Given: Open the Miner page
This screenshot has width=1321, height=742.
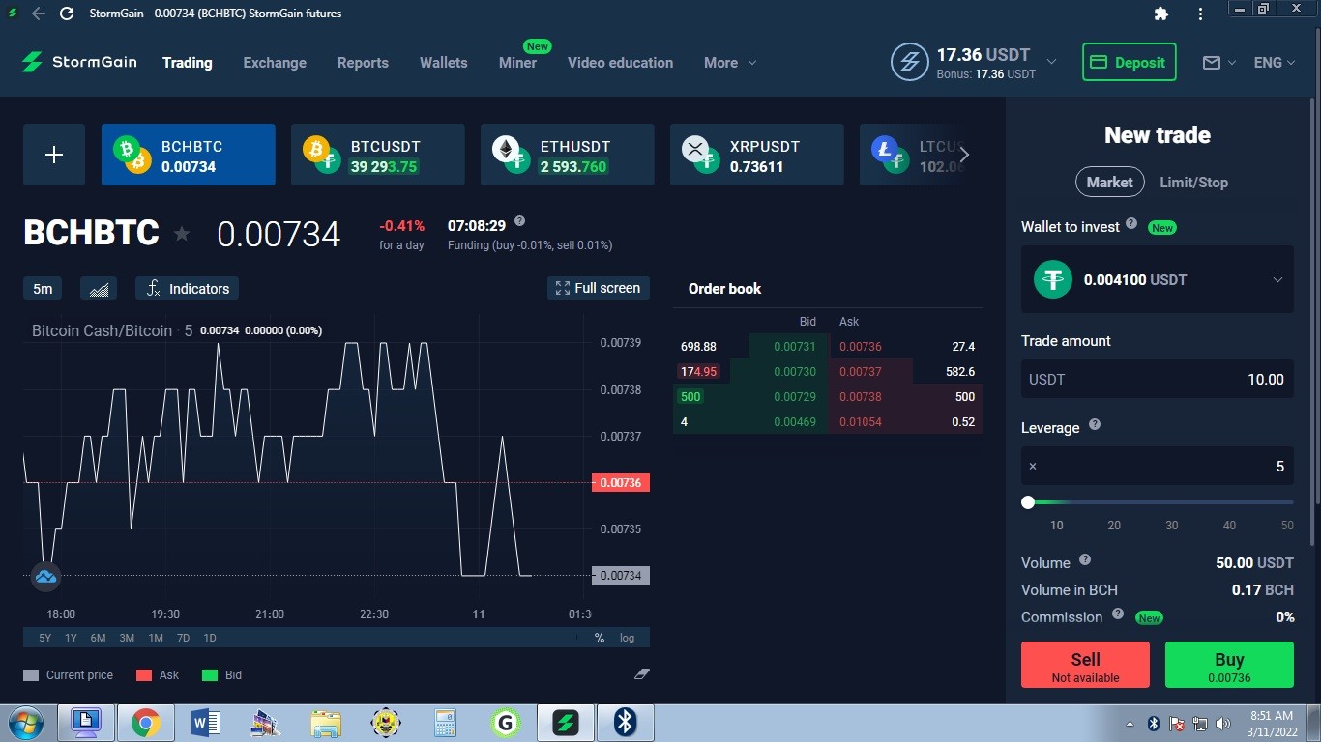Looking at the screenshot, I should pos(517,62).
